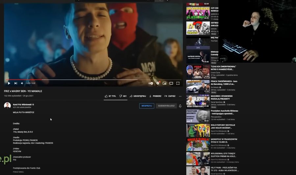Image resolution: width=296 pixels, height=175 pixels.
Task: Open PRACA TAKSÓWKARZA video title
Action: coord(224,83)
